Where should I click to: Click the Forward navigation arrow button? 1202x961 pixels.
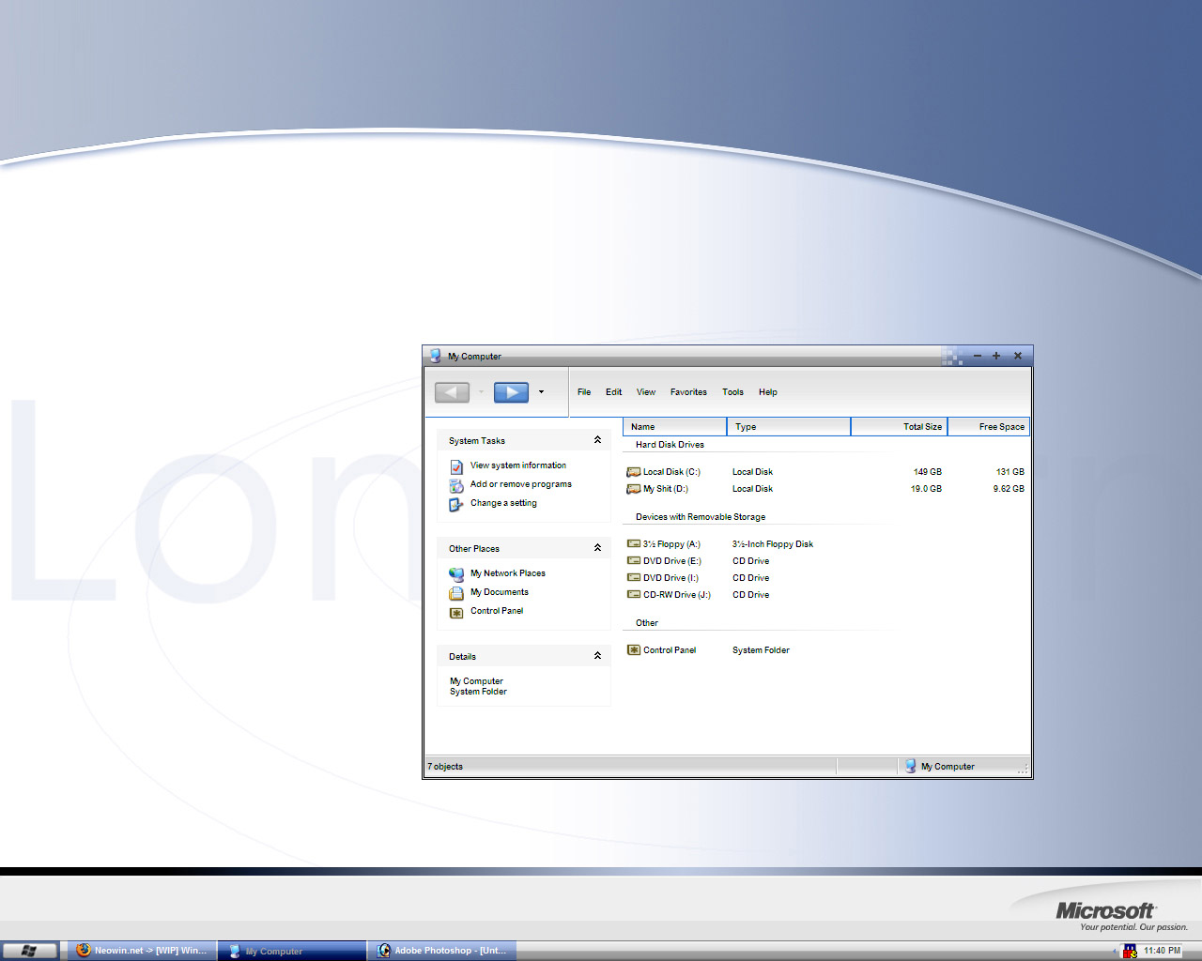512,392
